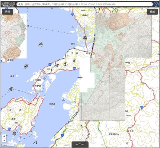Zoom out with the minus button
This screenshot has height=148, width=160.
4,141
